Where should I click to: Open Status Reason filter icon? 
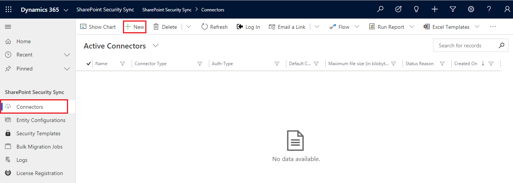(x=442, y=64)
